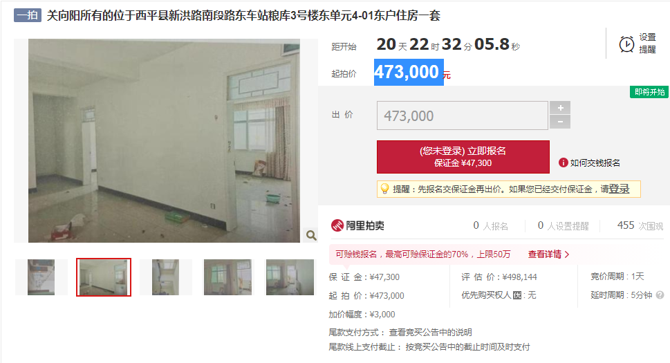Select the fourth thumbnail with window view
670x363 pixels.
point(227,277)
